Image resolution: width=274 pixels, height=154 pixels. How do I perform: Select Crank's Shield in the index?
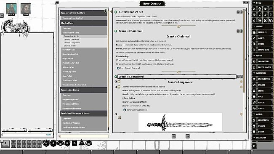(70, 46)
